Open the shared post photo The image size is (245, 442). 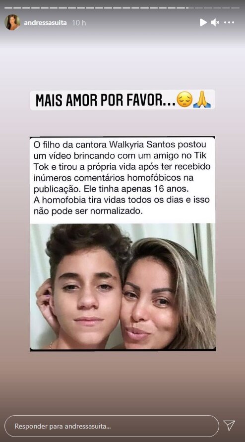click(x=123, y=286)
